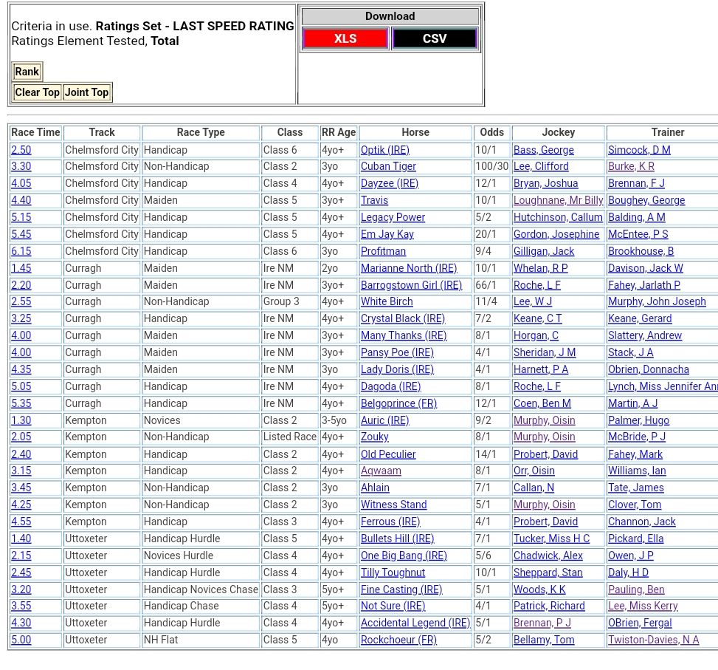Click the Horse column header
Screen dimensions: 718x670
(415, 132)
